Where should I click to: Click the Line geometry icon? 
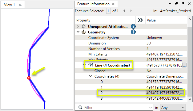coord(91,65)
